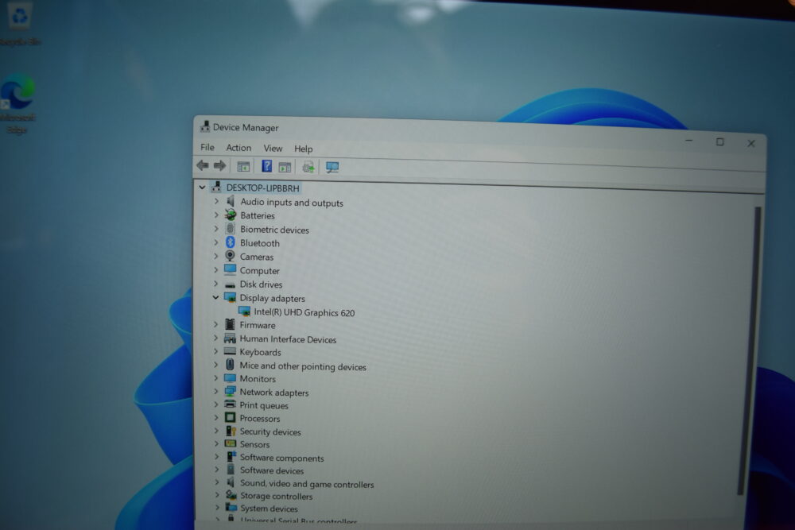
Task: Toggle the Show/Hide Console Tree toolbar icon
Action: (243, 166)
